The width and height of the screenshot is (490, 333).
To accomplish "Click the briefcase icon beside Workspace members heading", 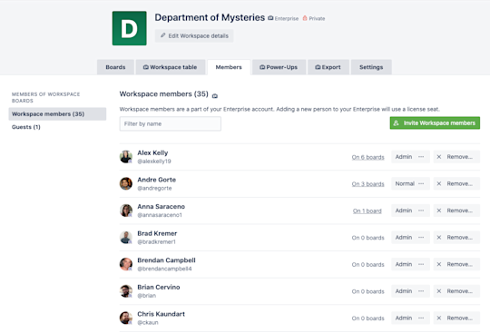I will click(215, 96).
